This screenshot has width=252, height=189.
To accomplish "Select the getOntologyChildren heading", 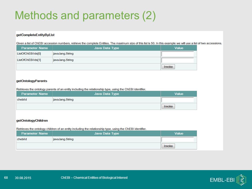I will [x=32, y=120].
